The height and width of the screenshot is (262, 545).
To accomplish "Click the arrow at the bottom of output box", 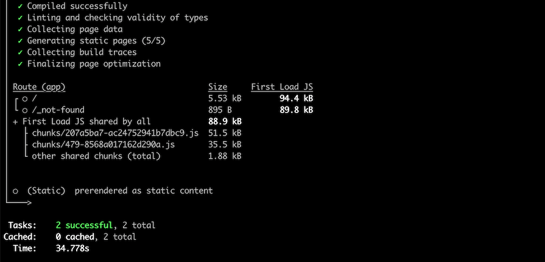I will tap(19, 202).
